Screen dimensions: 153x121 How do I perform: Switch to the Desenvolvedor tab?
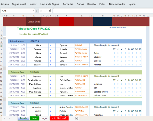click(117, 4)
